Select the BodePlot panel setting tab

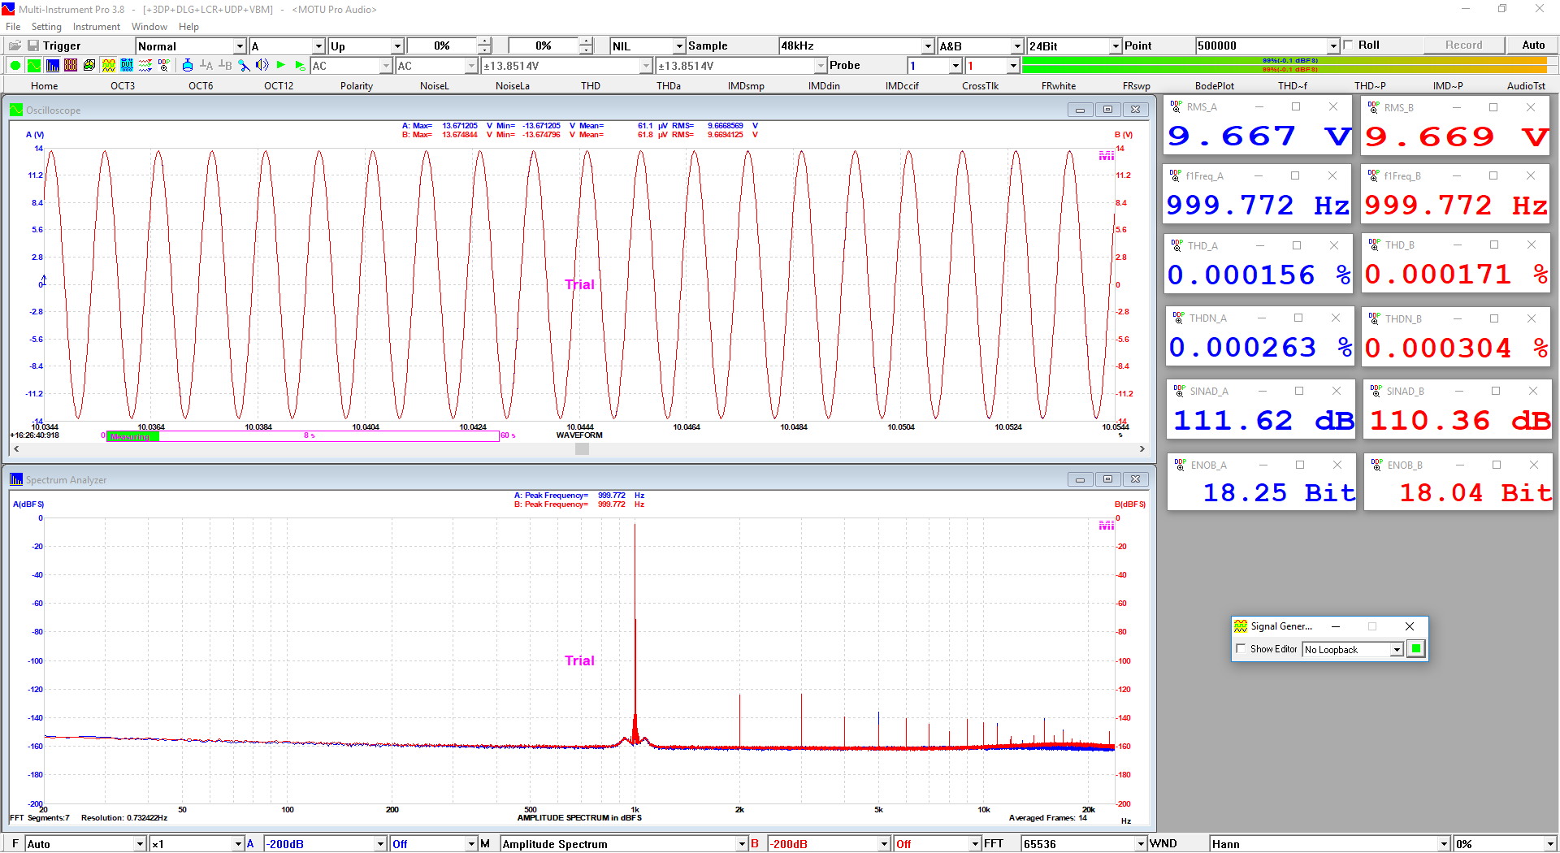1214,86
